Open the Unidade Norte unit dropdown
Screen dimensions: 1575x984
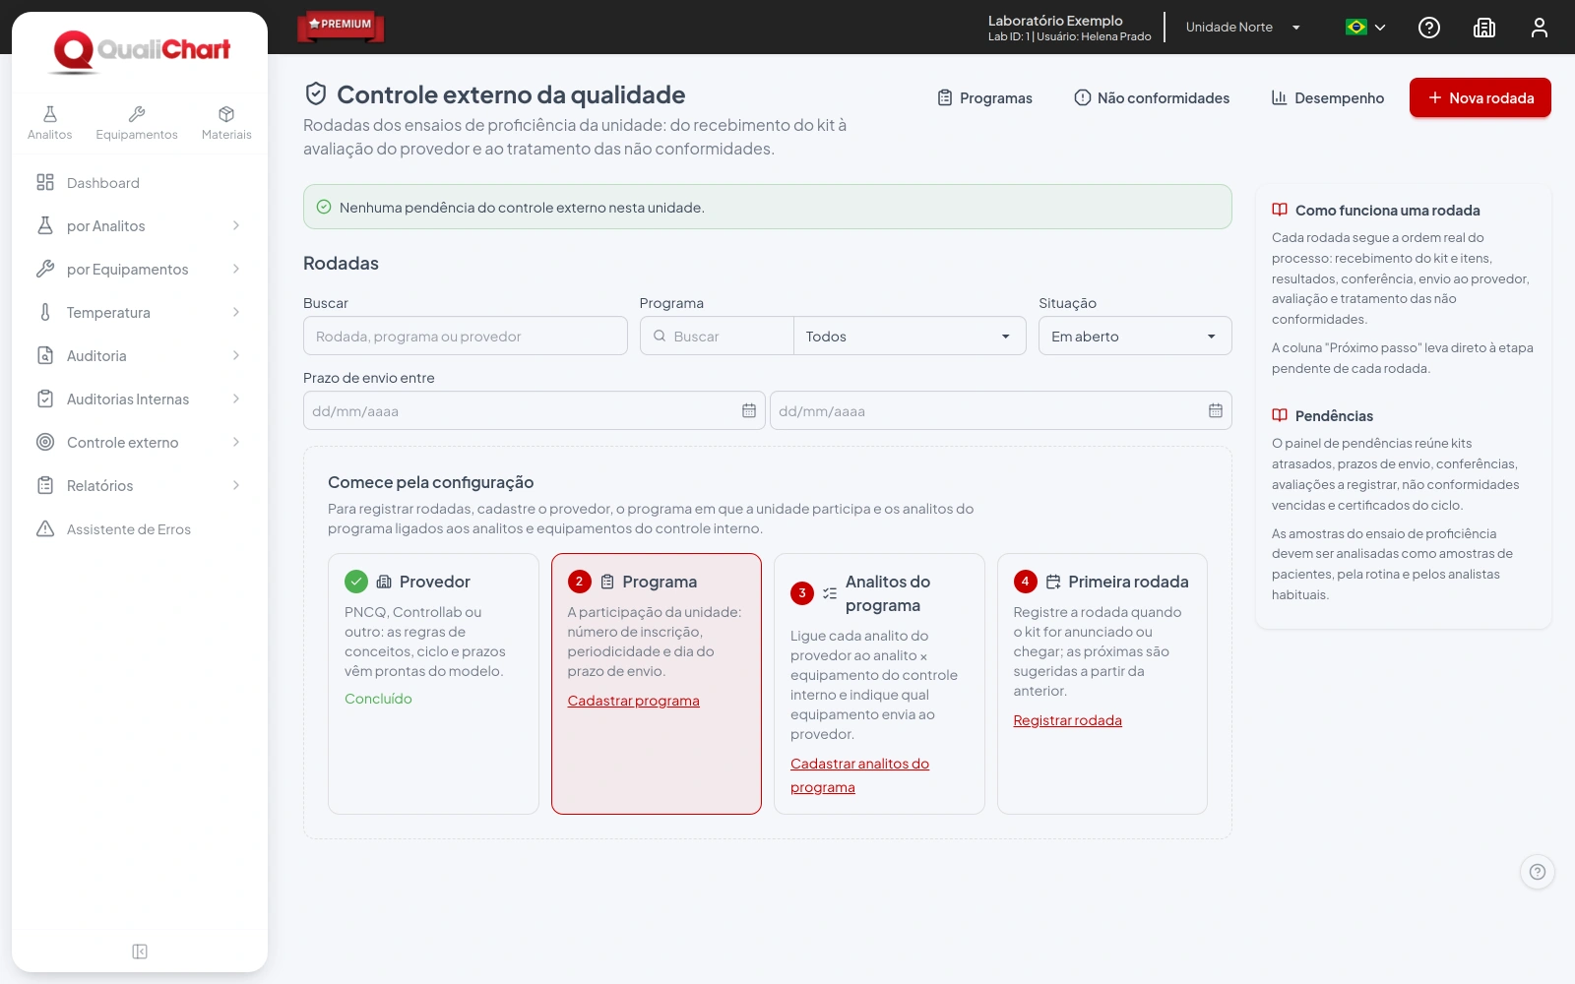click(1243, 28)
